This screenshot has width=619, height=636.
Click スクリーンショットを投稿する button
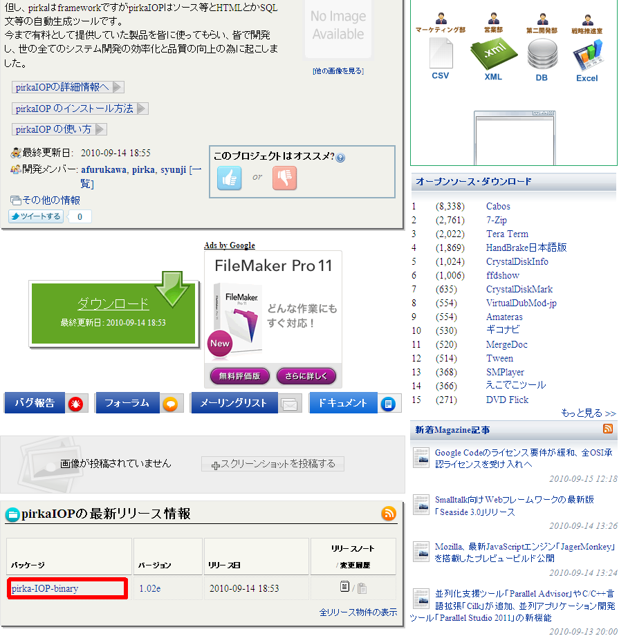click(272, 464)
